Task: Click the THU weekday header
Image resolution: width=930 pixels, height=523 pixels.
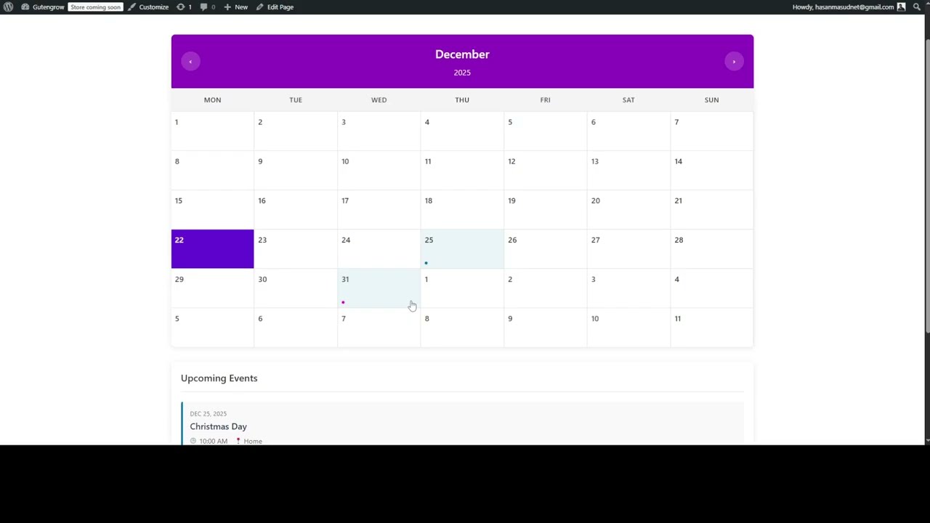Action: click(x=462, y=100)
